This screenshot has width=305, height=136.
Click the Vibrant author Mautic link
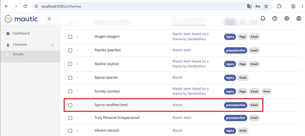pos(178,130)
